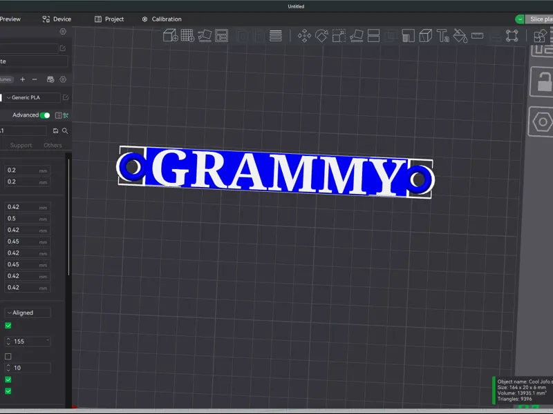The width and height of the screenshot is (553, 414).
Task: Click the Slice plate button
Action: [x=541, y=19]
